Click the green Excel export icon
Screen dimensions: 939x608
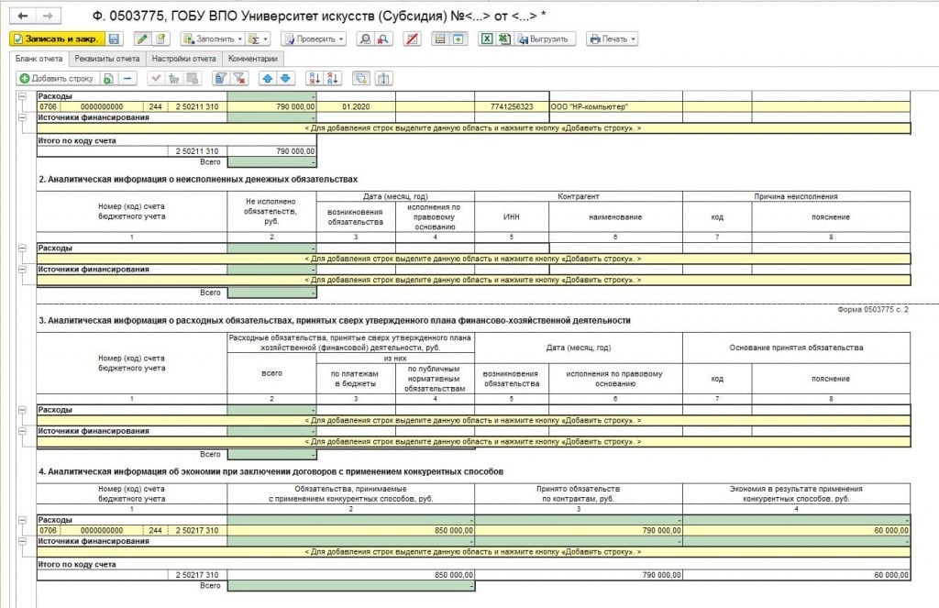[488, 39]
